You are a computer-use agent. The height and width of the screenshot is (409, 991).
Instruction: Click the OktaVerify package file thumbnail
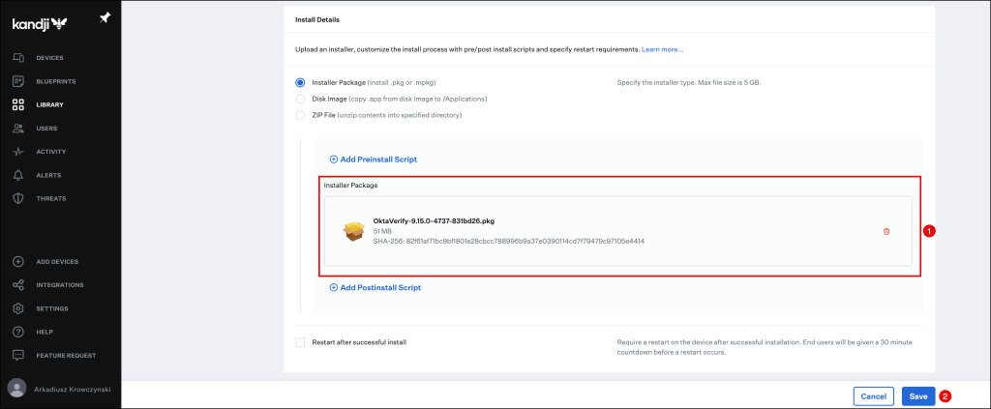point(353,231)
